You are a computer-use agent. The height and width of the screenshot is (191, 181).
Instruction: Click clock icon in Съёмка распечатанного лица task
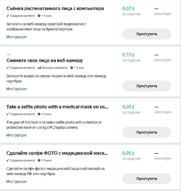[x=39, y=16]
